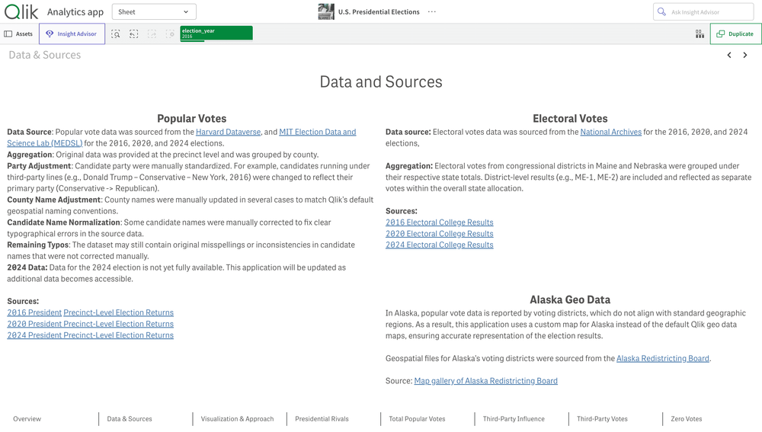Open 2020 Electoral College Results link
This screenshot has height=432, width=762.
tap(439, 234)
